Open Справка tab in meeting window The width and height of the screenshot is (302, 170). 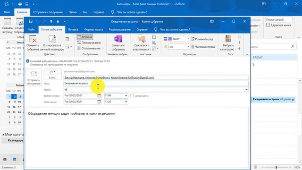coord(142,29)
